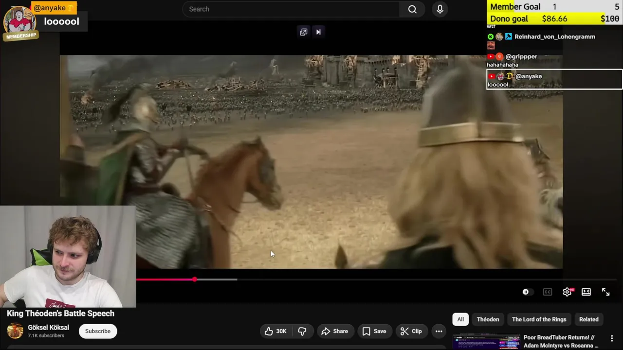Viewport: 623px width, 350px height.
Task: Switch to theater mode
Action: tap(586, 292)
